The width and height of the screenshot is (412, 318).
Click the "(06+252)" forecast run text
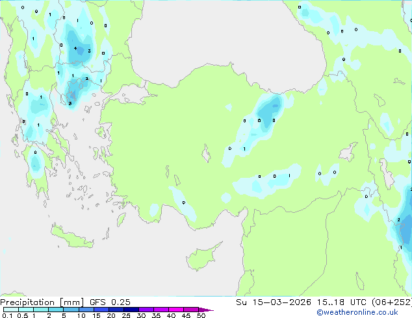(391, 302)
